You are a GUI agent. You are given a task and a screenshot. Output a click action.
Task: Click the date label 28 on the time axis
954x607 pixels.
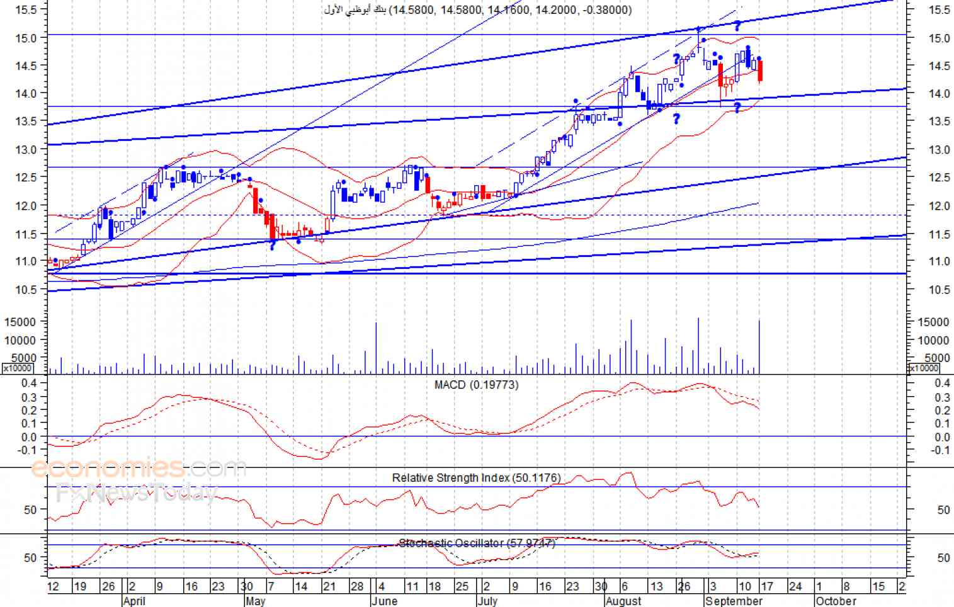pyautogui.click(x=357, y=587)
